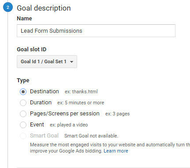190x168 pixels.
Task: Click the Name field label
Action: point(24,19)
